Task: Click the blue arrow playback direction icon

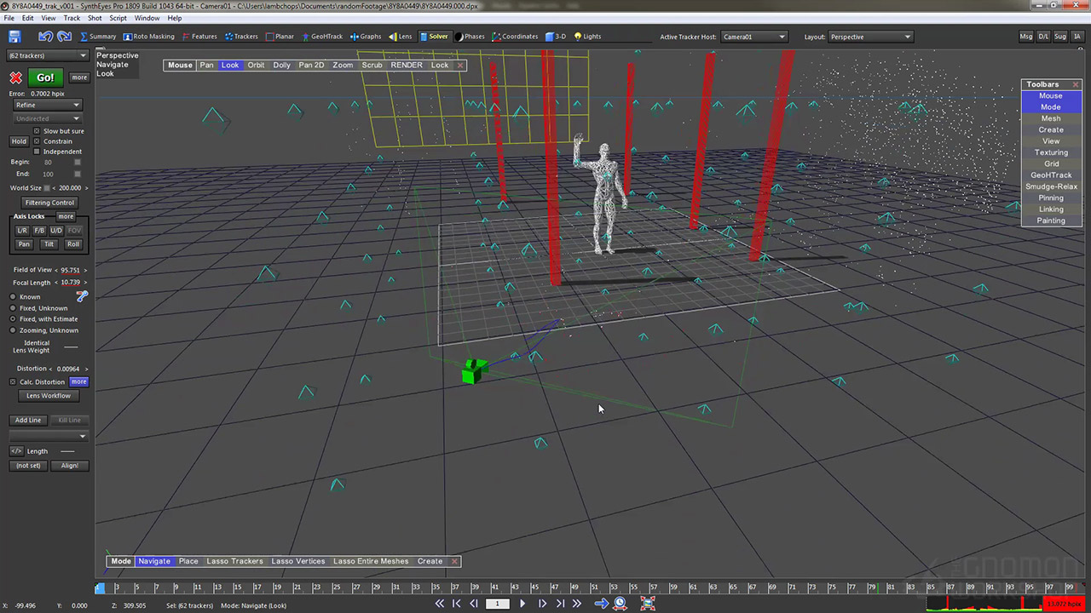Action: tap(601, 604)
